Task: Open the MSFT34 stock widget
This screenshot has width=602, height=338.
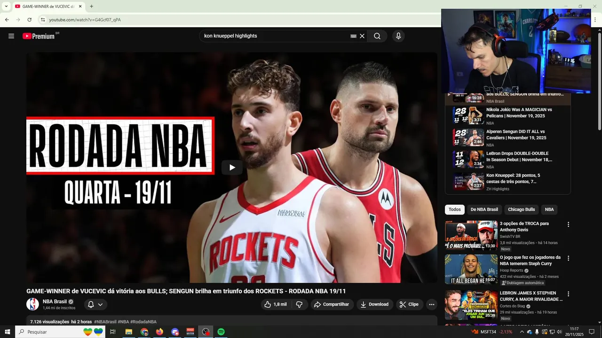Action: click(x=492, y=332)
